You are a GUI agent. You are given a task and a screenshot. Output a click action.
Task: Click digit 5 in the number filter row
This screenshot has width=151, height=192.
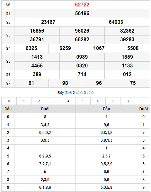[x=83, y=101]
